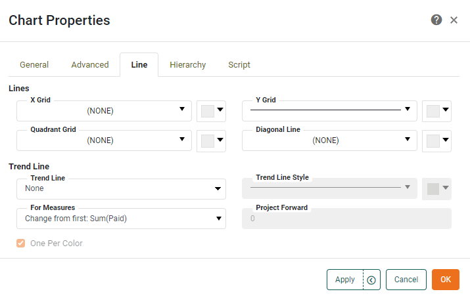The image size is (470, 298).
Task: Toggle the One Per Color checkbox
Action: 21,244
